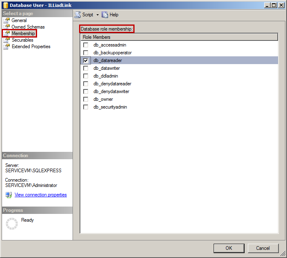287x258 pixels.
Task: Click the connection properties icon
Action: point(9,195)
